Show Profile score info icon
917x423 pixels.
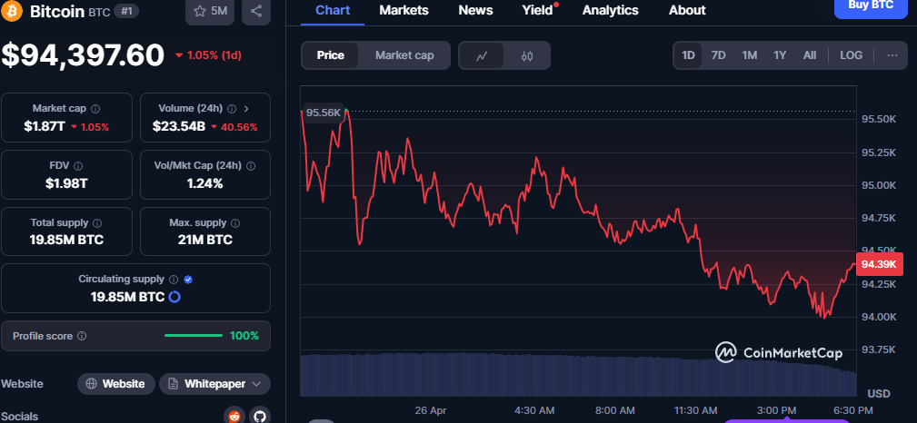82,336
